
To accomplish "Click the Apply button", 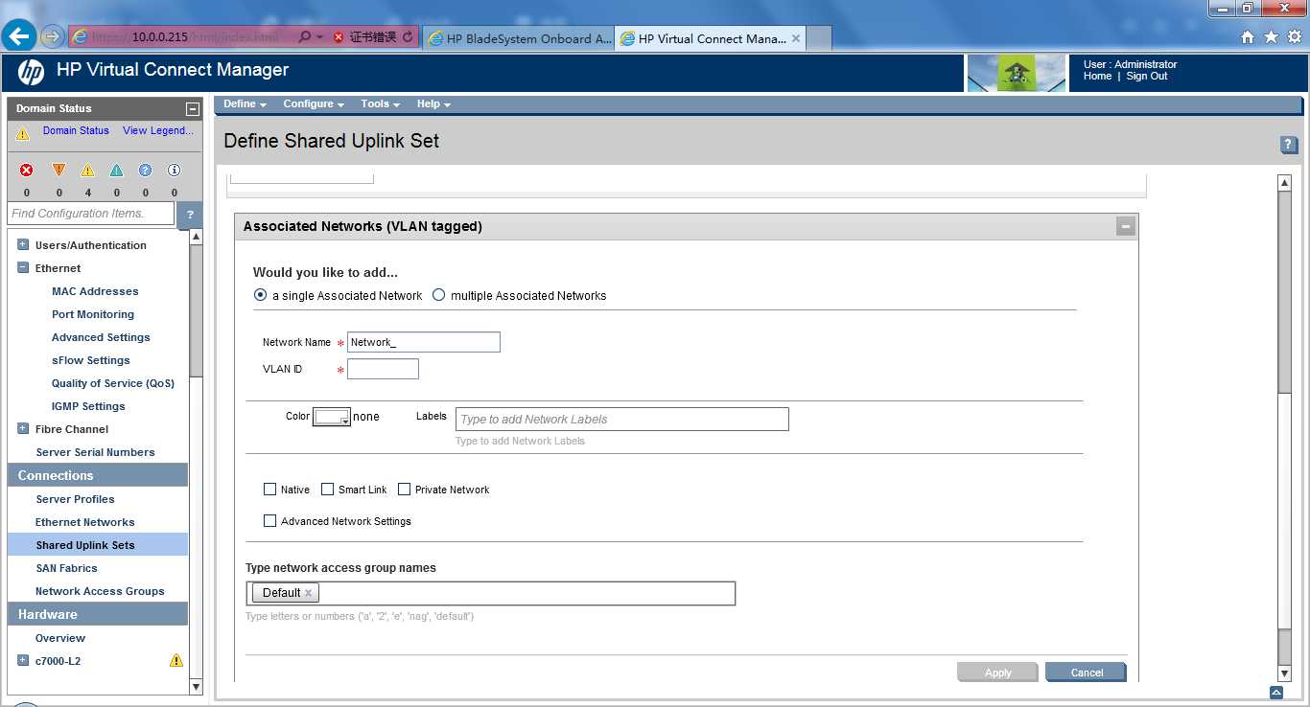I will pos(997,673).
